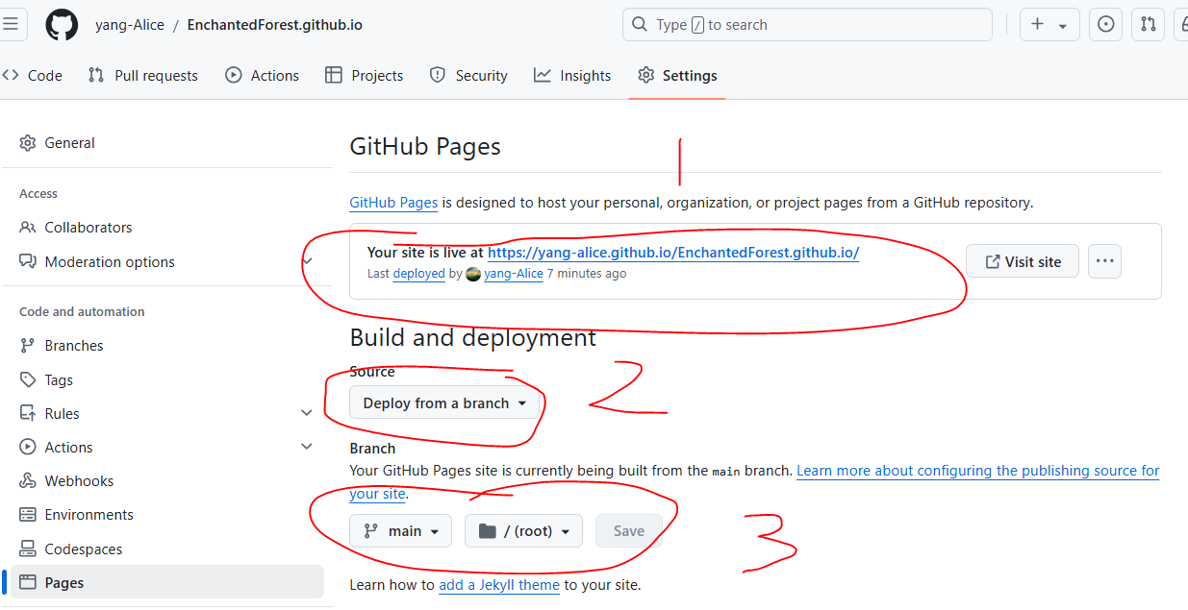Go to GitHub home via Octocat logo

pyautogui.click(x=62, y=25)
